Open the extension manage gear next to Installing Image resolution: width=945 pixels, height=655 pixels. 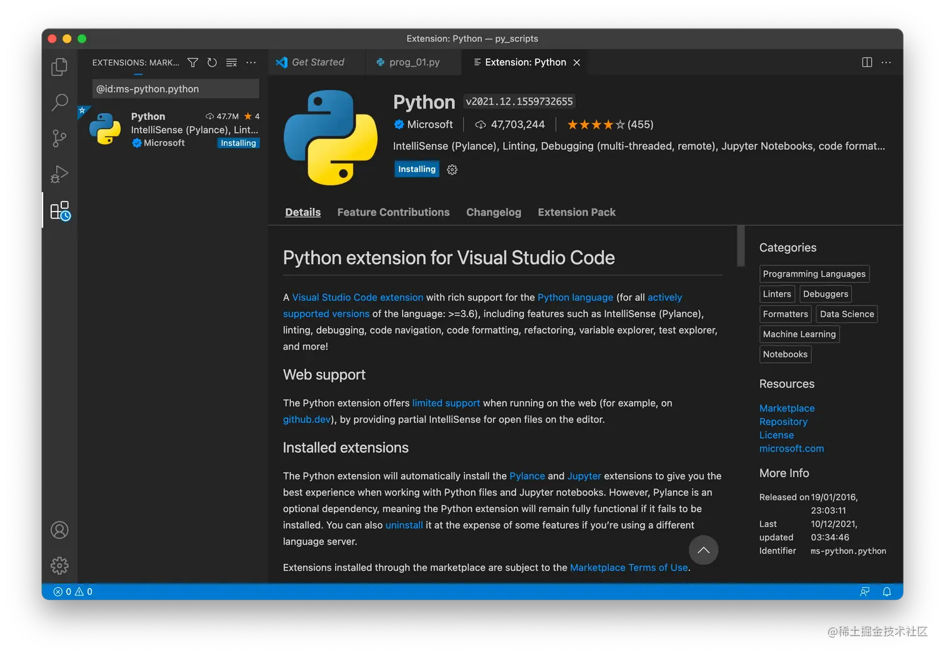click(452, 170)
